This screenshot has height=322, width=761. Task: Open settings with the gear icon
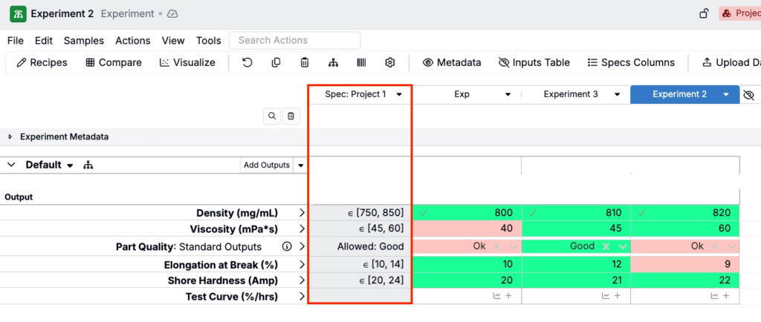(x=389, y=63)
